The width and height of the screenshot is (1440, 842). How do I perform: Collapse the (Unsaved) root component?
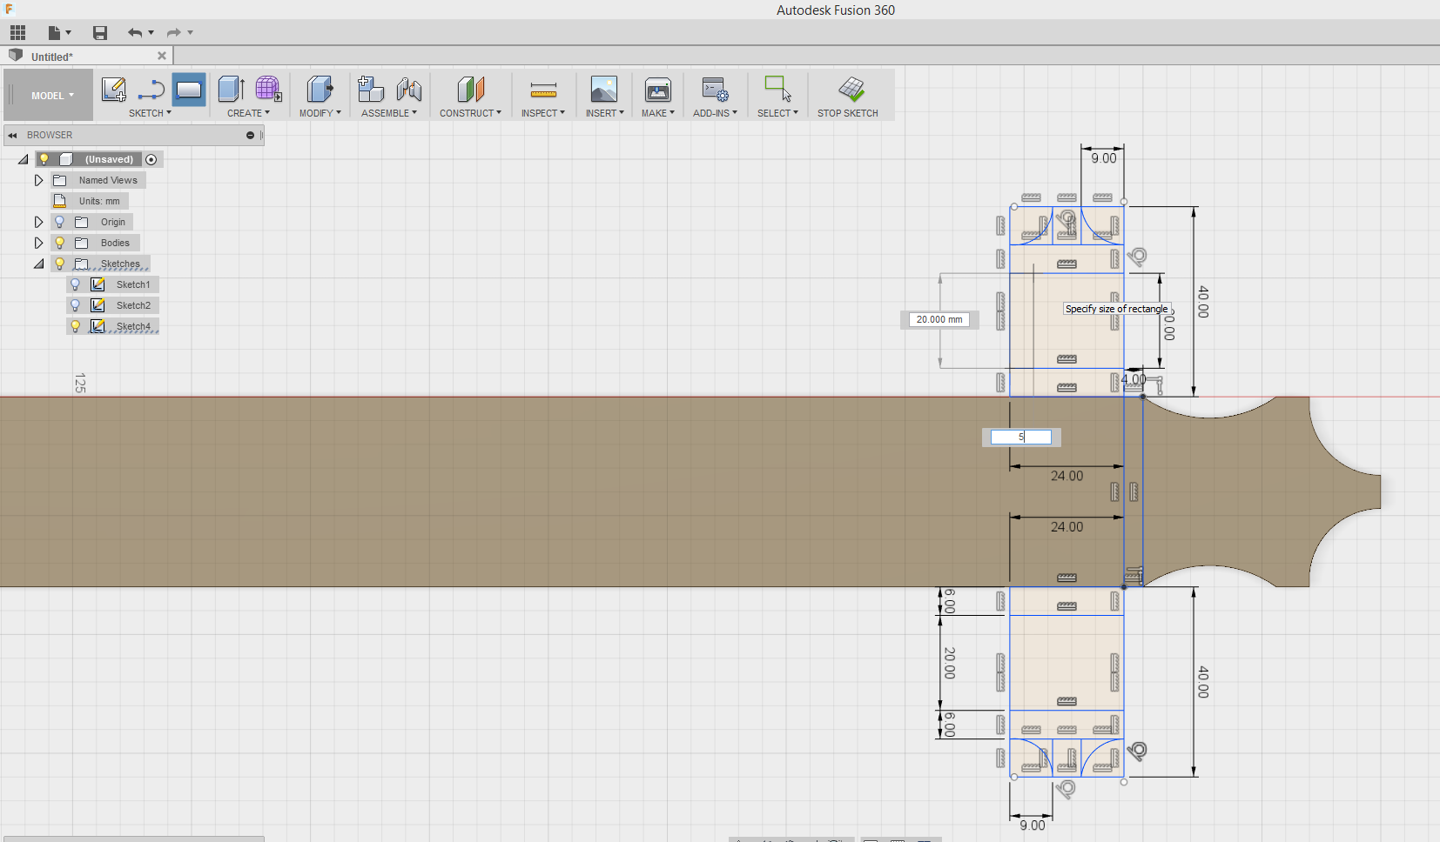(24, 159)
